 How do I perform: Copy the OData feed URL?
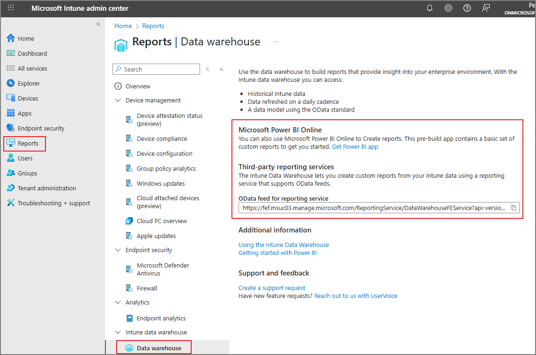tap(514, 208)
